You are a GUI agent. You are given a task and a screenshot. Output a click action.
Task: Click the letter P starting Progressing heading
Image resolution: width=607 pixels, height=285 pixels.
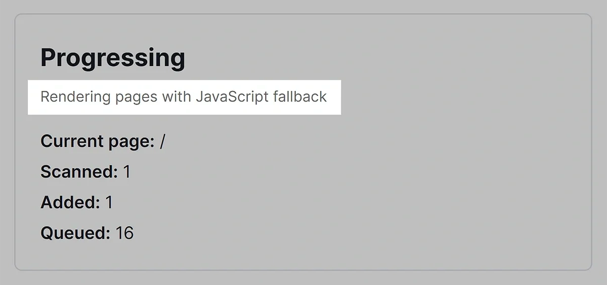tap(49, 58)
